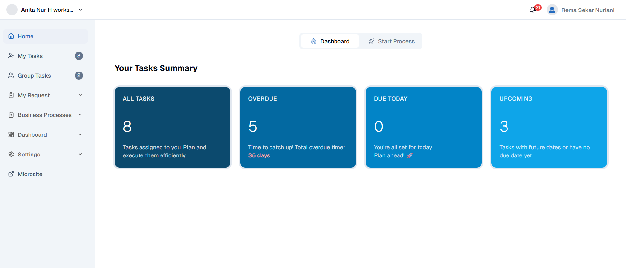Viewport: 626px width, 268px height.
Task: Expand the Business Processes chevron
Action: (80, 115)
